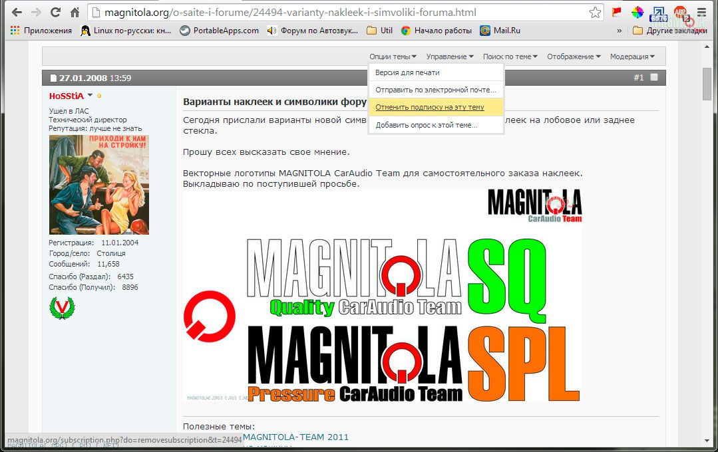Go back with the browser back arrow
Screen dimensions: 718x452
point(17,13)
